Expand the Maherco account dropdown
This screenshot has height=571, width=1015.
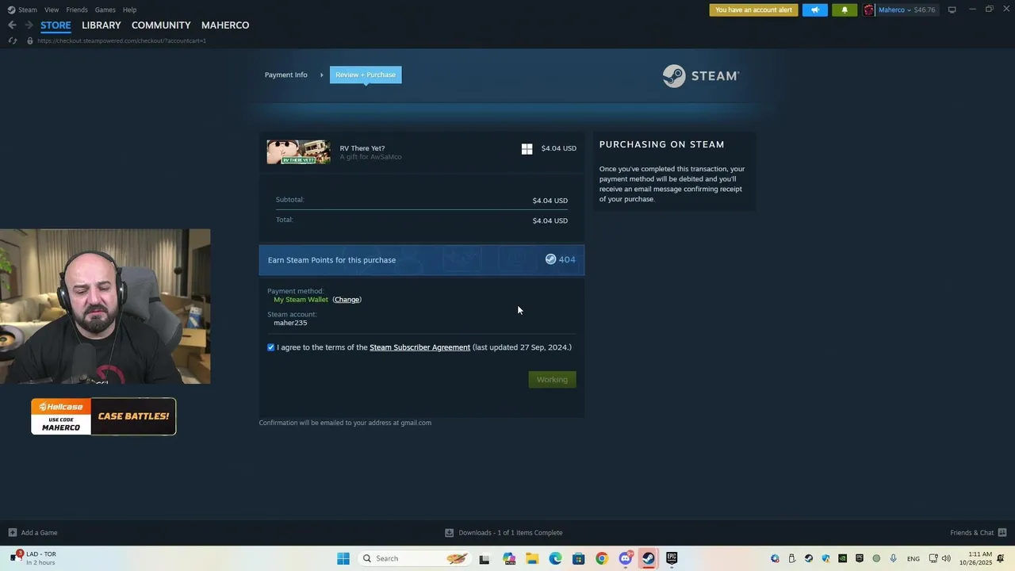[910, 10]
